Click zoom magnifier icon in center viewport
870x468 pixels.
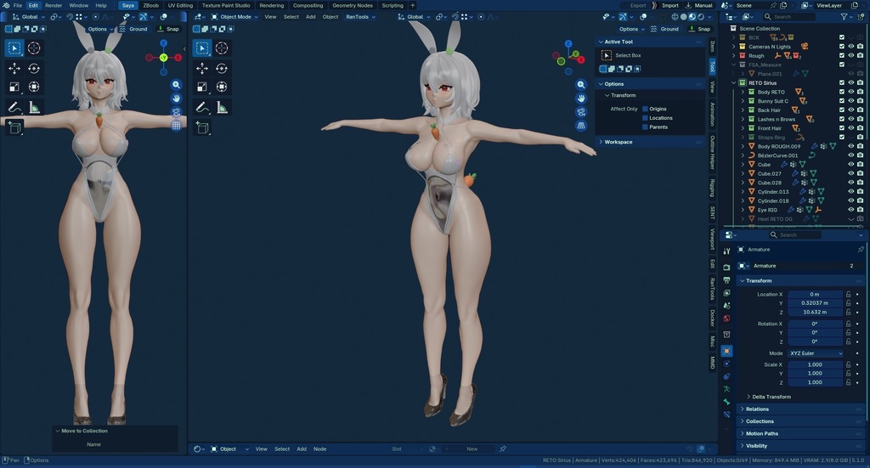click(581, 84)
